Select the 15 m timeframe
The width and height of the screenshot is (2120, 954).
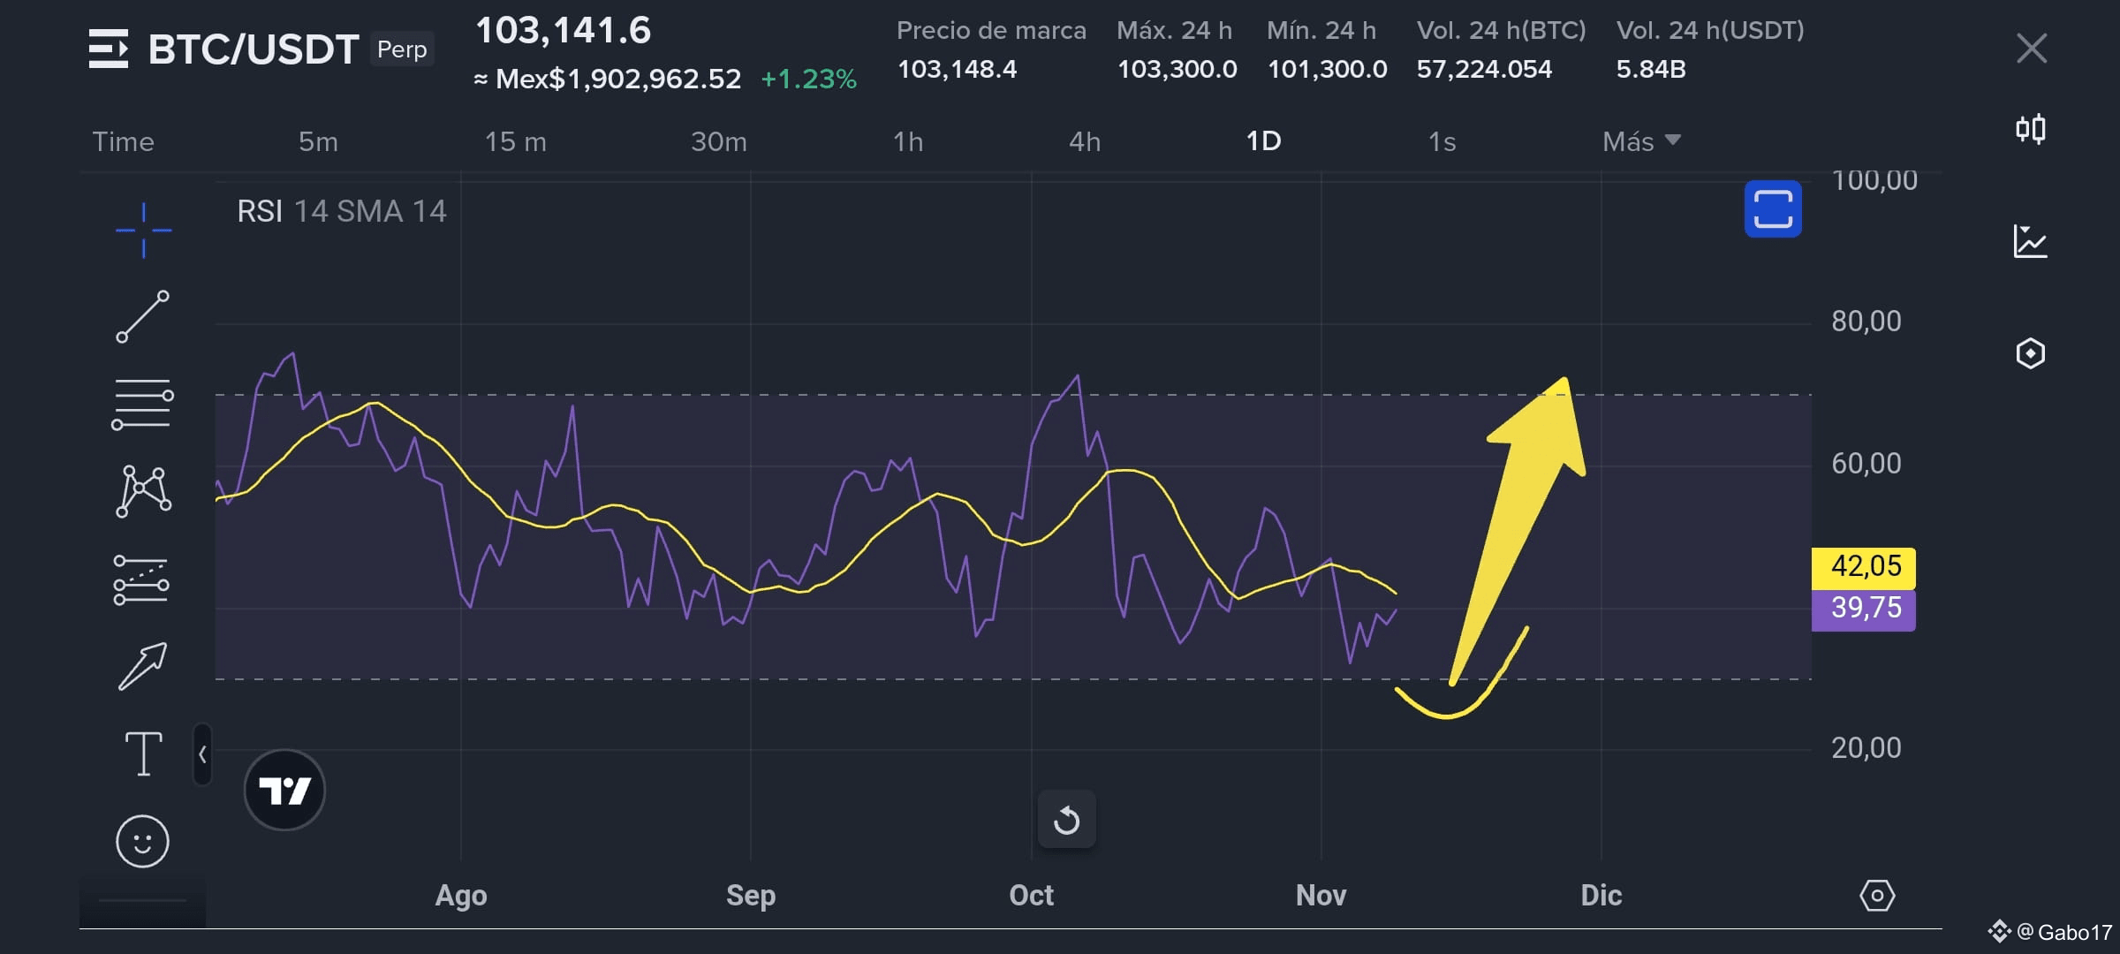(x=516, y=141)
